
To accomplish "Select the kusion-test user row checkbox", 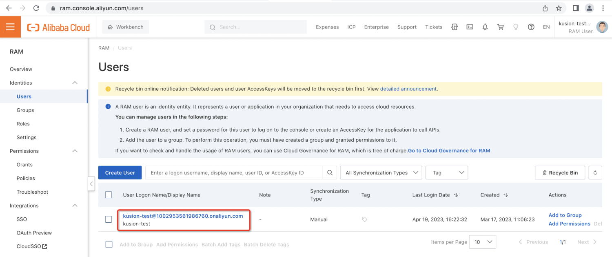I will tap(109, 219).
